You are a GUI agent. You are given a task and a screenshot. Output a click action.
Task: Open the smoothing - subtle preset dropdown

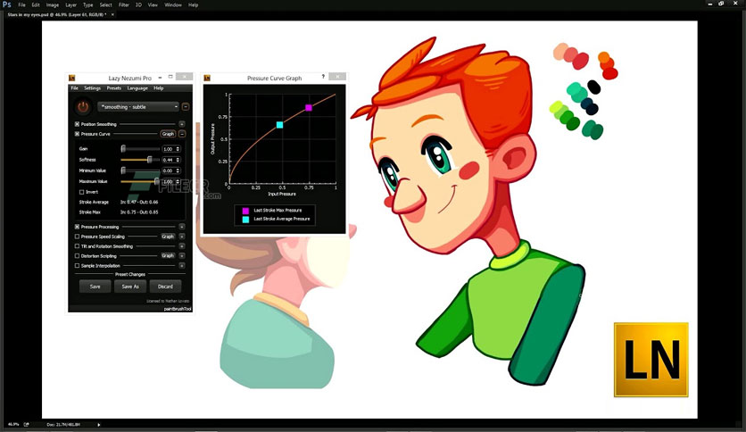tap(138, 107)
